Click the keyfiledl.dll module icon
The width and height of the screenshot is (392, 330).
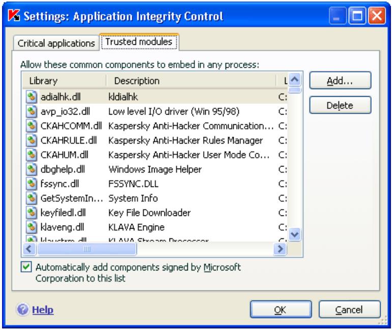tap(31, 213)
